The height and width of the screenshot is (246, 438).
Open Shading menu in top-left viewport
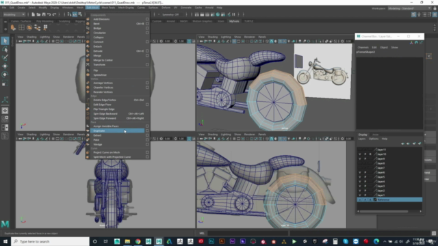31,37
